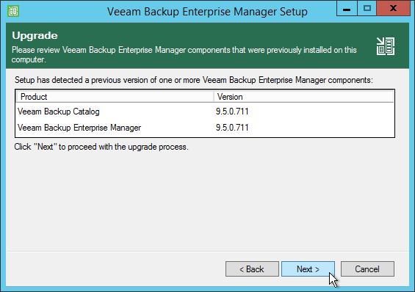Click the Upgrade heading text
This screenshot has width=415, height=292.
pos(35,36)
